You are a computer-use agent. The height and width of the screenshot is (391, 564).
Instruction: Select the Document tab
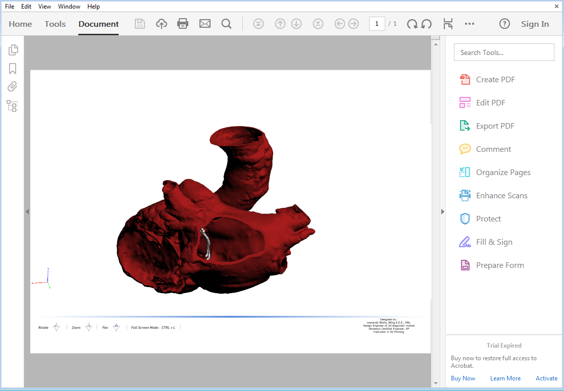pyautogui.click(x=98, y=24)
